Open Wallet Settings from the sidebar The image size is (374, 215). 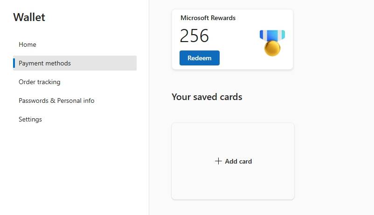pos(30,119)
